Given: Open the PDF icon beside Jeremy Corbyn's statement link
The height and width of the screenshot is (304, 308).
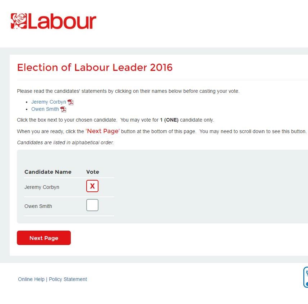Looking at the screenshot, I should click(x=70, y=102).
